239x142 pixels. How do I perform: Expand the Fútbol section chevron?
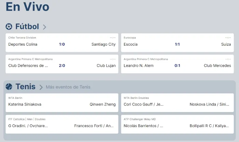click(44, 27)
